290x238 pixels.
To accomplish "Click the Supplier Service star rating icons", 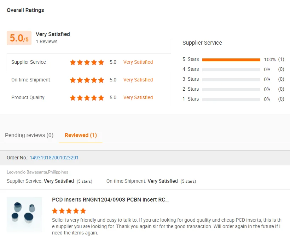I will tap(87, 62).
